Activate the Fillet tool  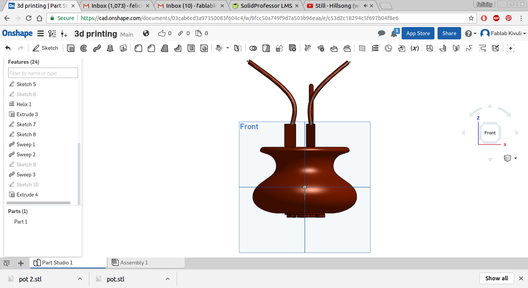click(138, 48)
